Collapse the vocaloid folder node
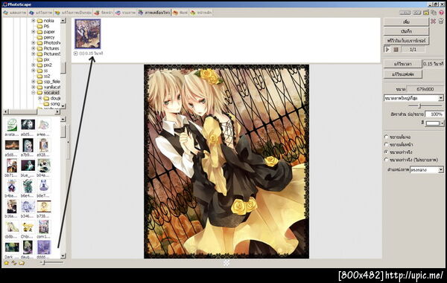Image resolution: width=447 pixels, height=283 pixels. (x=34, y=93)
